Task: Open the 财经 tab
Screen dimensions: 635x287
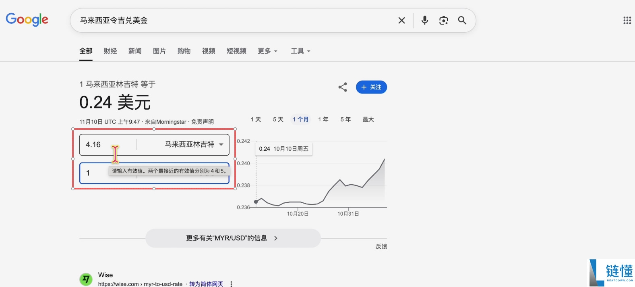Action: pyautogui.click(x=110, y=51)
